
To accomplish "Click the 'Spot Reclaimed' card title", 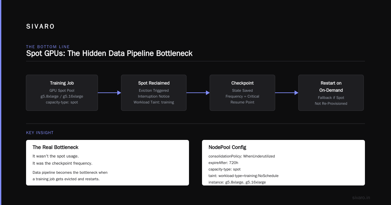I will [x=154, y=83].
